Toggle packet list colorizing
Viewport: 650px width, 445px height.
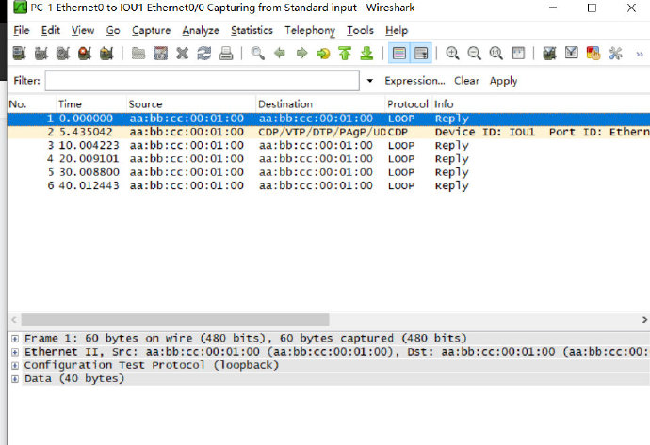399,53
